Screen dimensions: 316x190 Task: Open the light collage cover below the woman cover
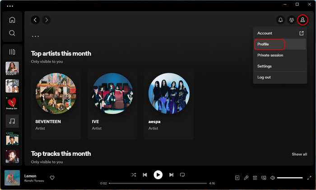tap(12, 86)
